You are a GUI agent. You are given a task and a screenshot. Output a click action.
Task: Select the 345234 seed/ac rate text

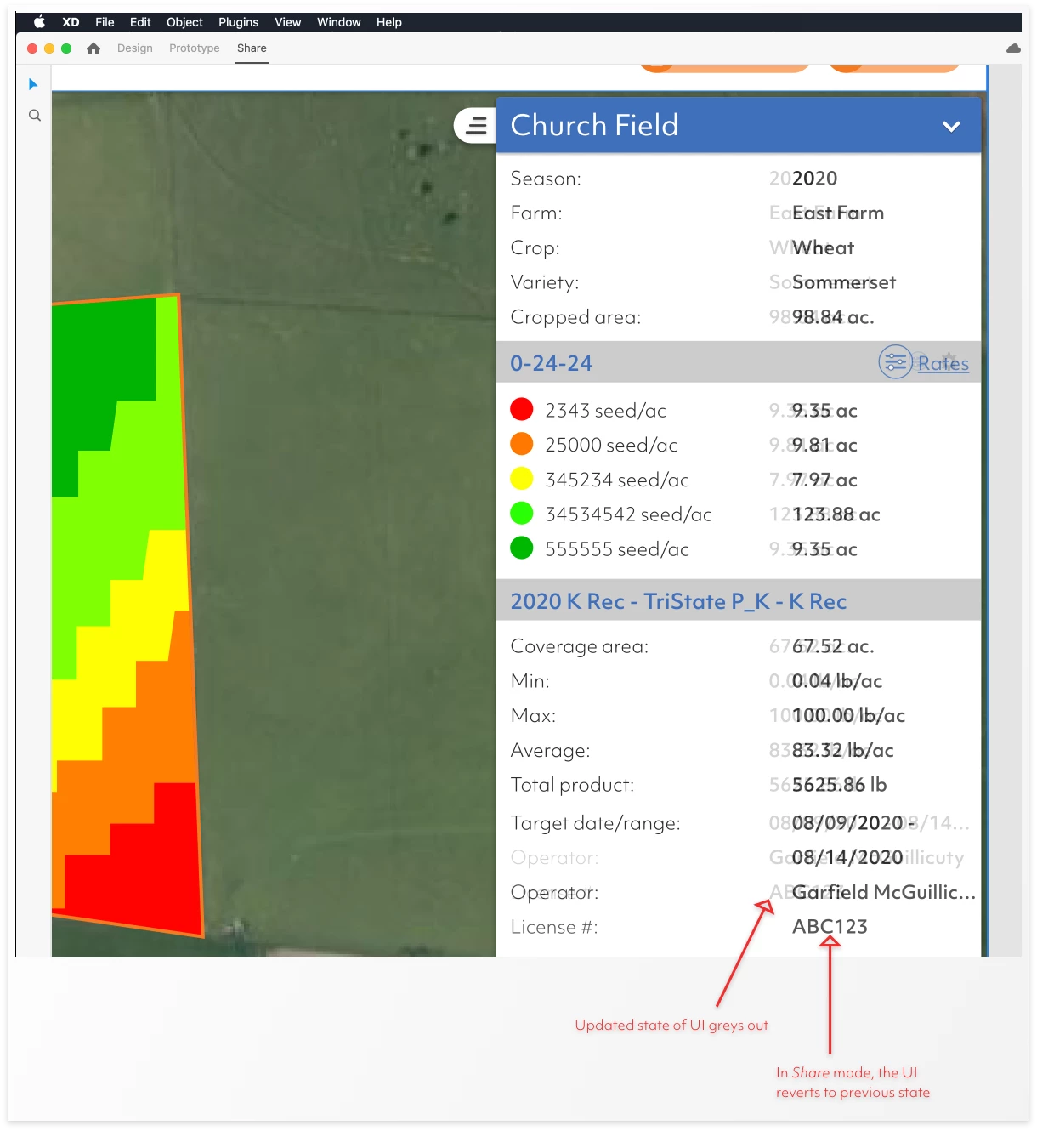(617, 480)
